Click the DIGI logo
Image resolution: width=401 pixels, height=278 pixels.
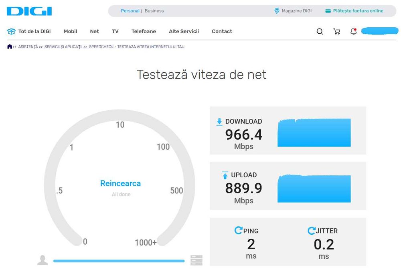[29, 11]
